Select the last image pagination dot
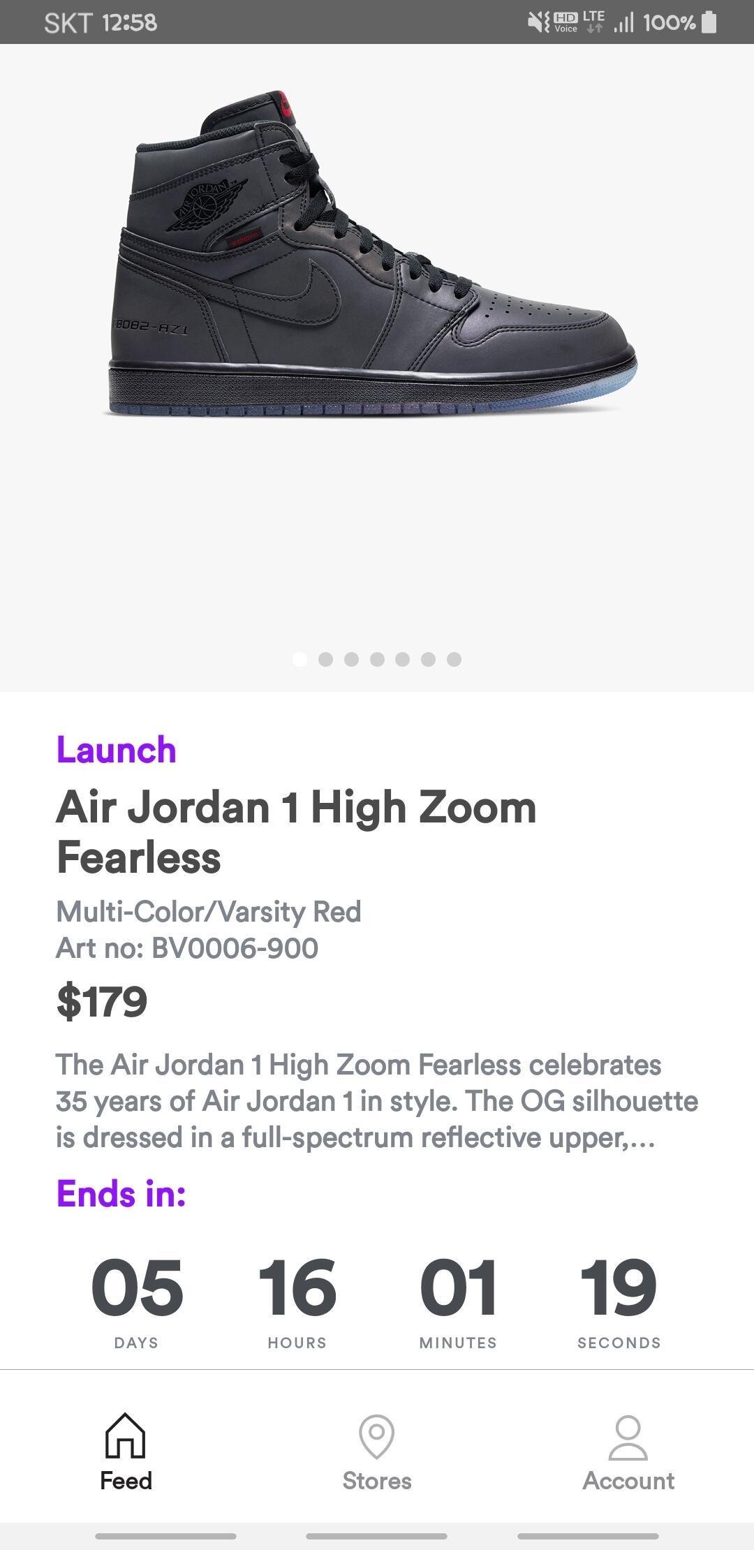Viewport: 754px width, 1550px height. point(454,659)
